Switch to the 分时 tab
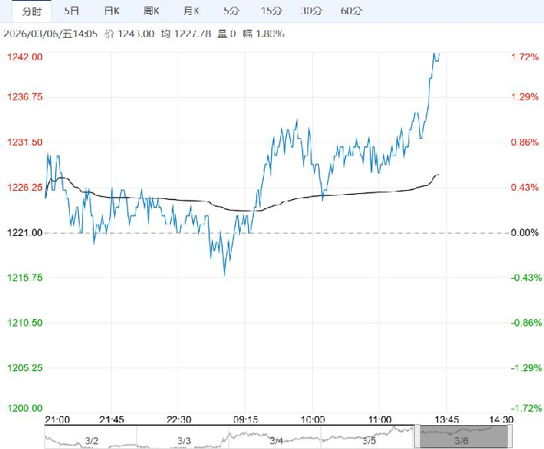This screenshot has width=544, height=449. (31, 11)
